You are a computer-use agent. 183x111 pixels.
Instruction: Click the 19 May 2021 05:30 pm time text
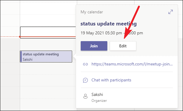tap(101, 33)
